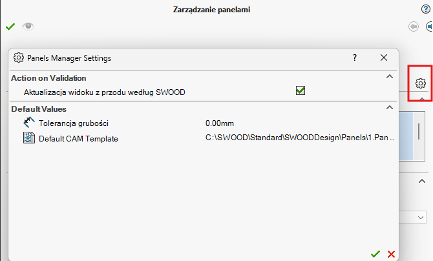Open Panels Manager settings gear icon

(421, 83)
